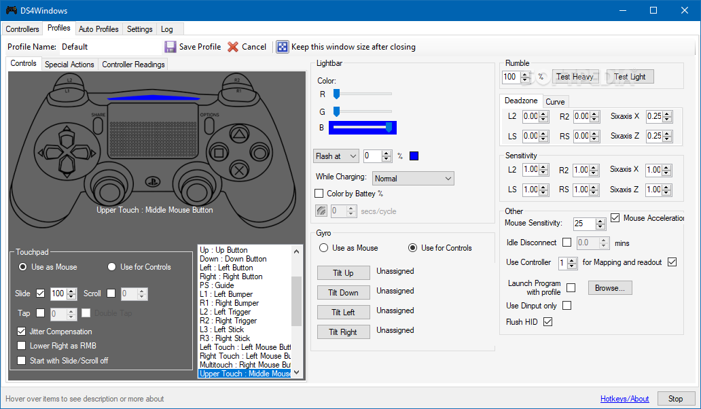Switch to Special Actions tab
701x409 pixels.
point(69,65)
